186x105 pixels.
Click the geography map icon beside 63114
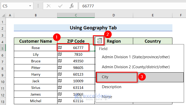click(60, 87)
